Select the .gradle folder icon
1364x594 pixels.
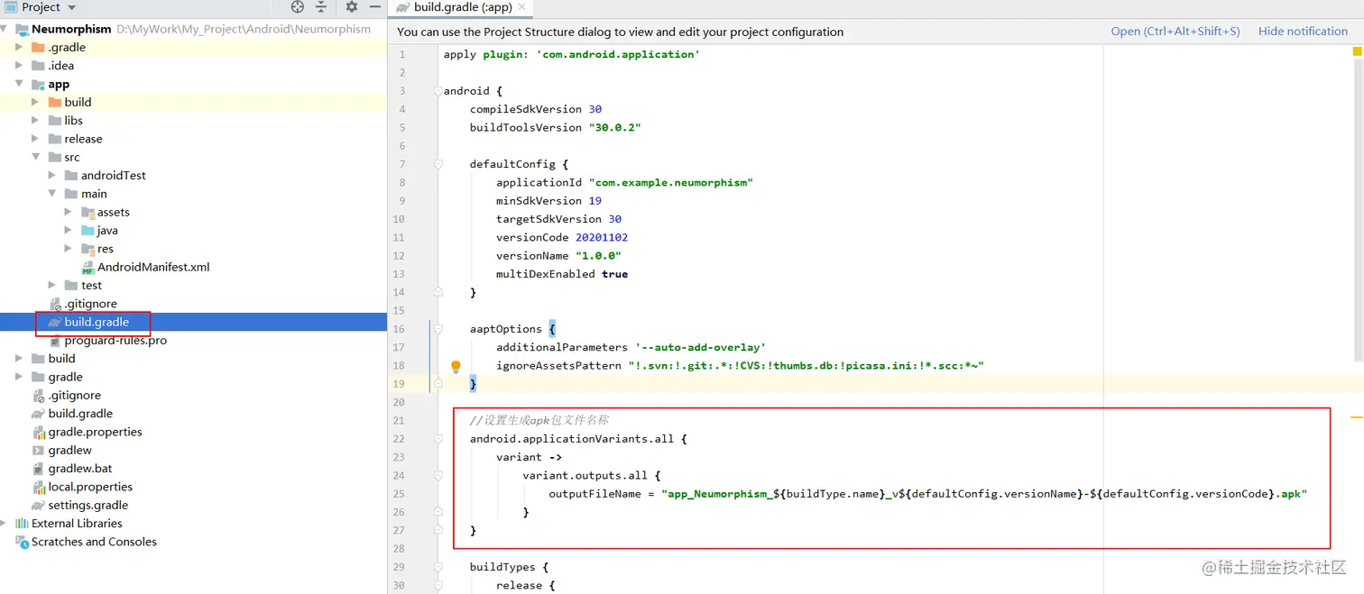pos(38,47)
